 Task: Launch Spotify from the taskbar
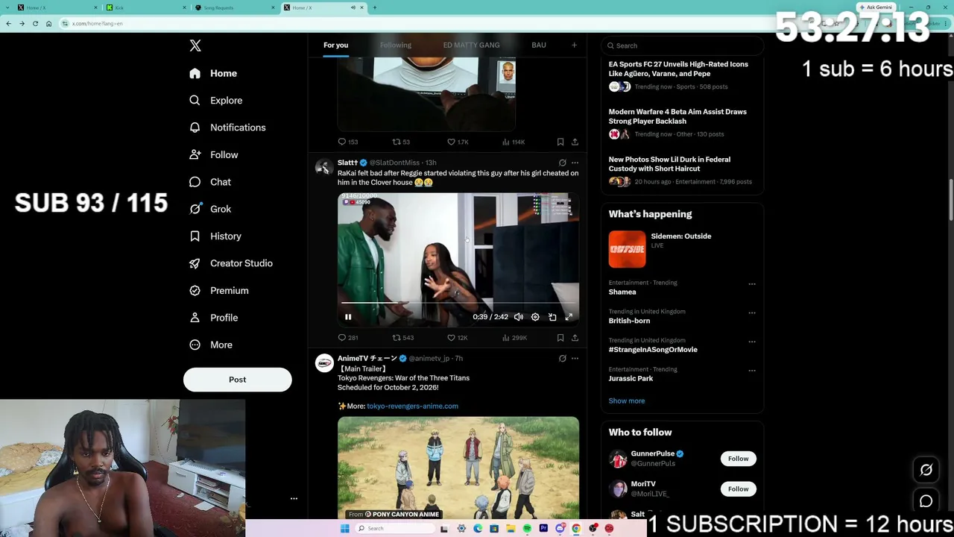[527, 529]
